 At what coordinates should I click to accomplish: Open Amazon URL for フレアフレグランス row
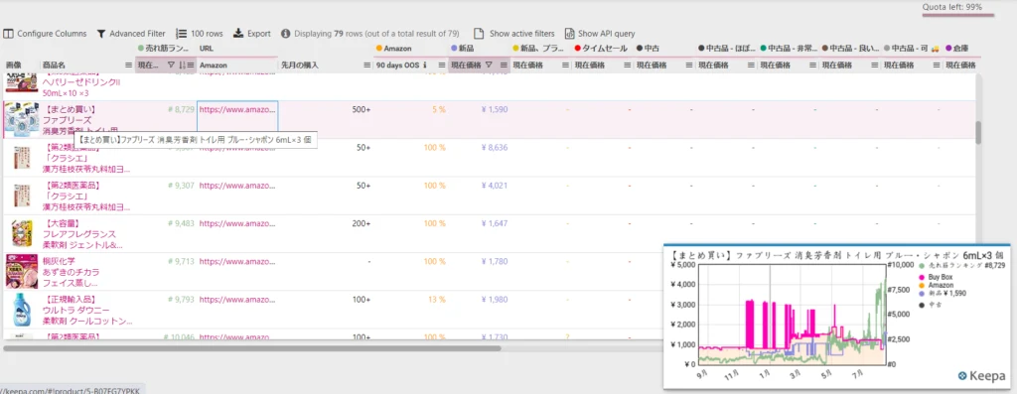237,223
